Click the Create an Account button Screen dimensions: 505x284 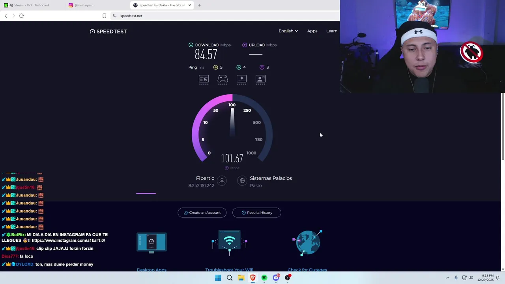202,213
